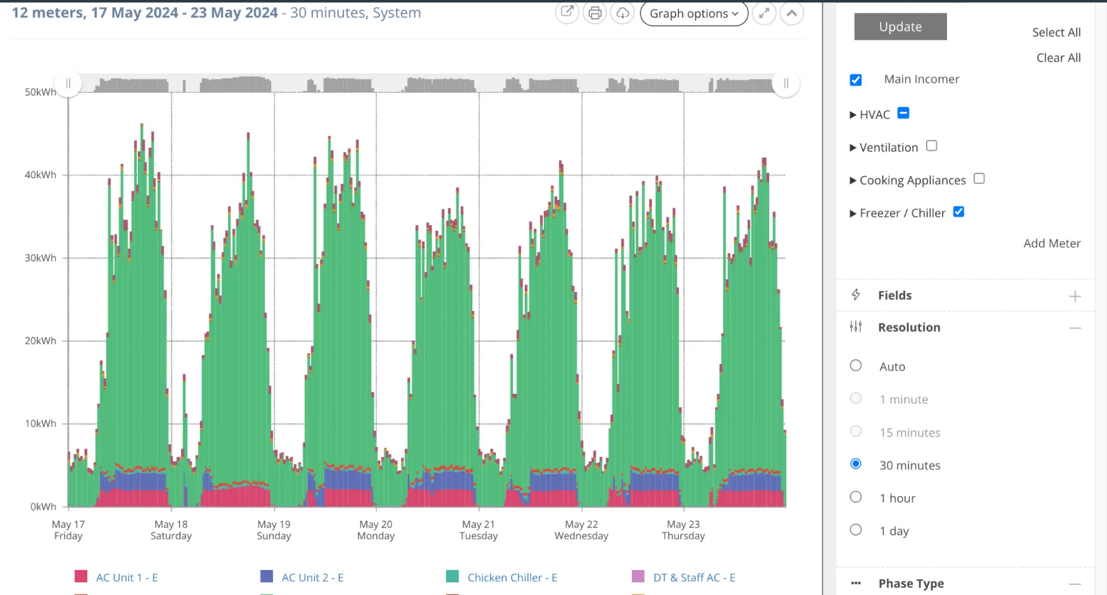Click the print graph icon

[595, 13]
